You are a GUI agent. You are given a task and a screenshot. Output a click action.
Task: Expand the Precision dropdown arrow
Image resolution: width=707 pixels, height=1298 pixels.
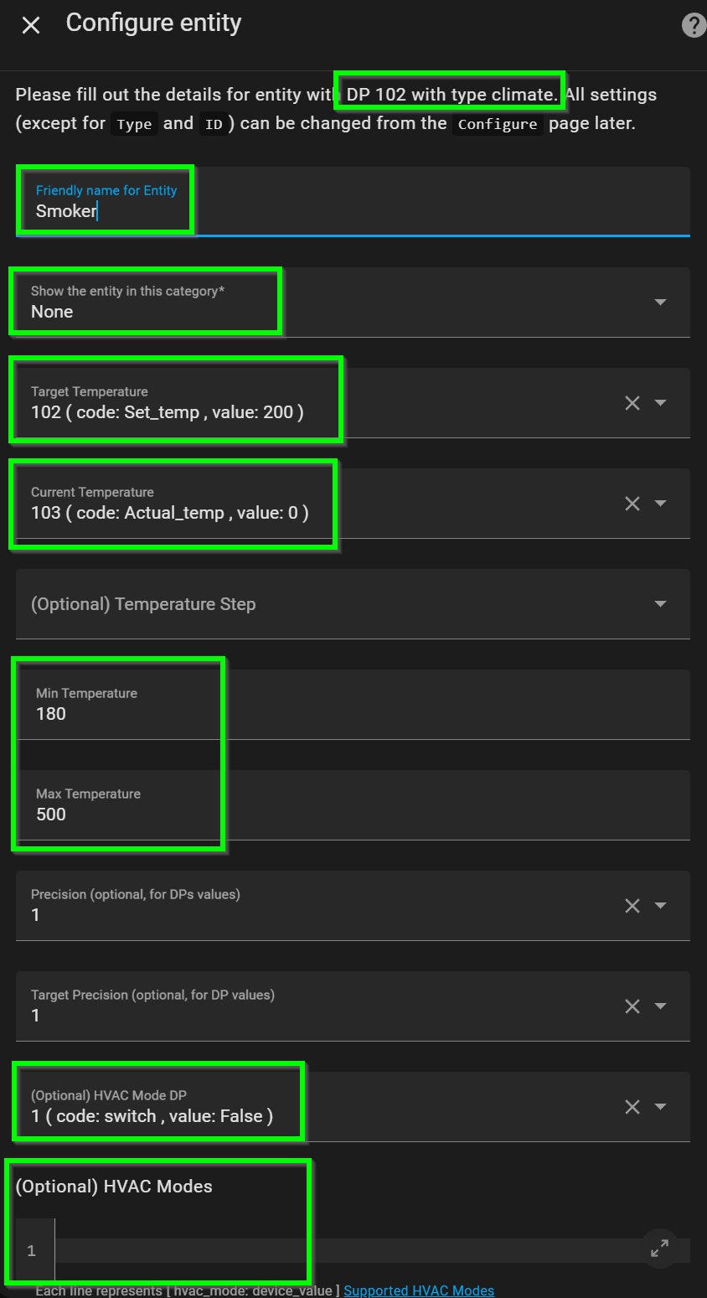[x=660, y=906]
